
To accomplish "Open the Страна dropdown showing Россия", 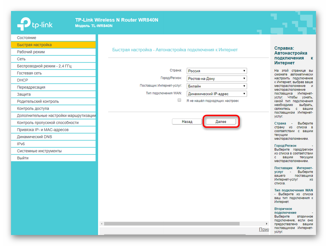I will point(217,71).
